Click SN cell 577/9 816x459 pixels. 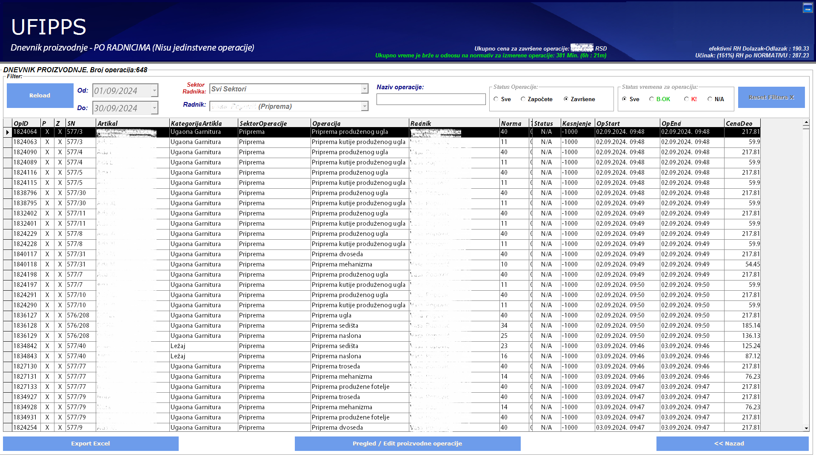point(81,428)
